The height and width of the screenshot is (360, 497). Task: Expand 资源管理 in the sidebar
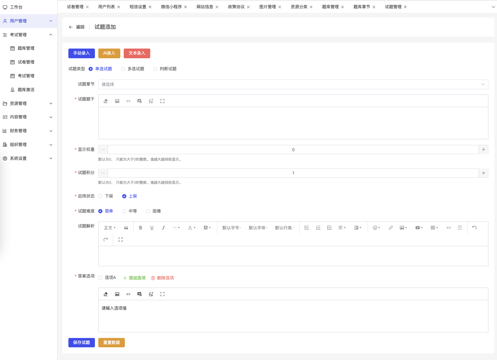point(28,103)
